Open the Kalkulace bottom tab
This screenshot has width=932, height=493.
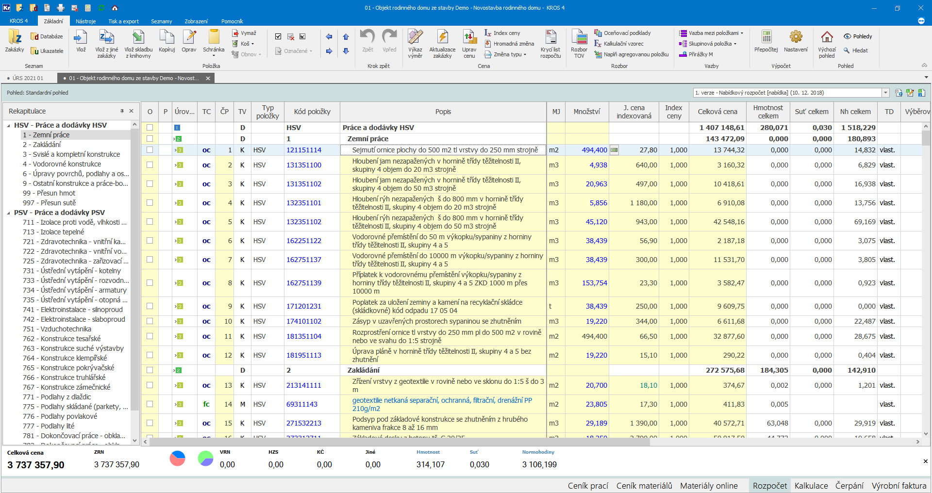point(811,486)
